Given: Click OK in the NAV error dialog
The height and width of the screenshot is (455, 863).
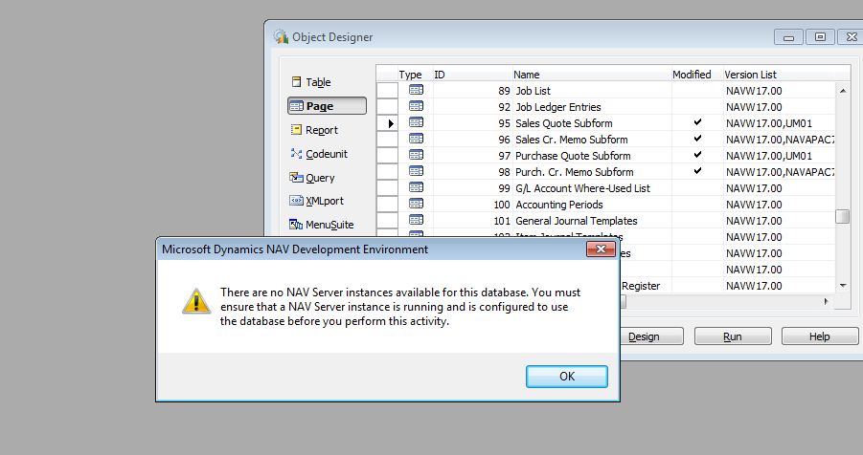Looking at the screenshot, I should (x=566, y=377).
